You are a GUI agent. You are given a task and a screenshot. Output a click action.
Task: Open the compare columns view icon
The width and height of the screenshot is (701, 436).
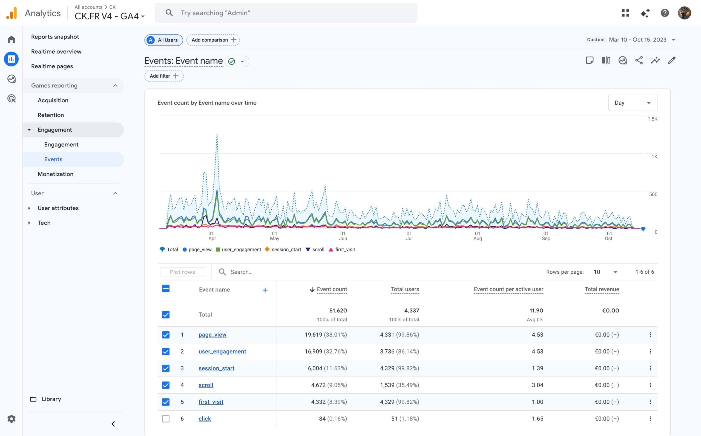[x=606, y=60]
